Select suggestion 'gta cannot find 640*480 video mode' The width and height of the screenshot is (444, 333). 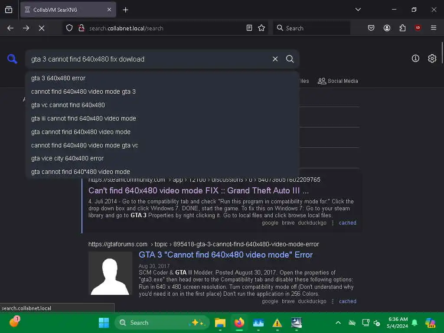click(x=162, y=172)
